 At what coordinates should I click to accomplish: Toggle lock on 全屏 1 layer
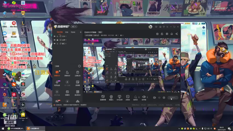57,40
